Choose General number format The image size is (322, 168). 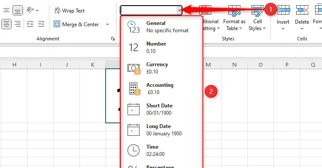161,27
